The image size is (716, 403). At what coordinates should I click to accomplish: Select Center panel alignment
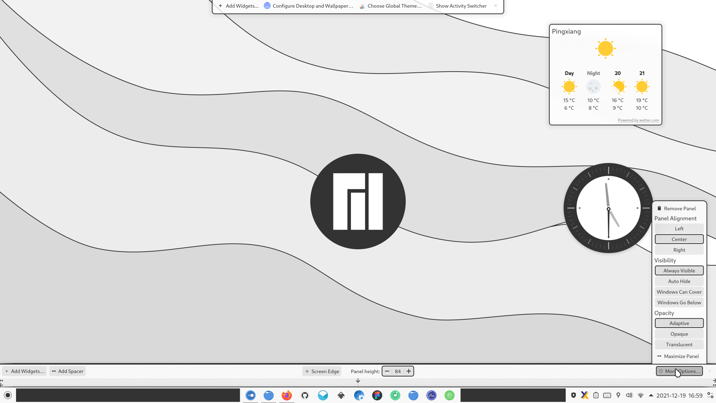679,239
